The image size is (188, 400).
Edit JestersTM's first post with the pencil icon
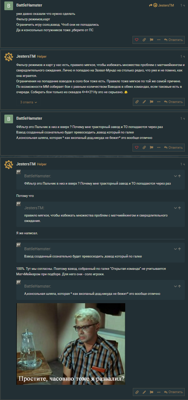tap(144, 102)
